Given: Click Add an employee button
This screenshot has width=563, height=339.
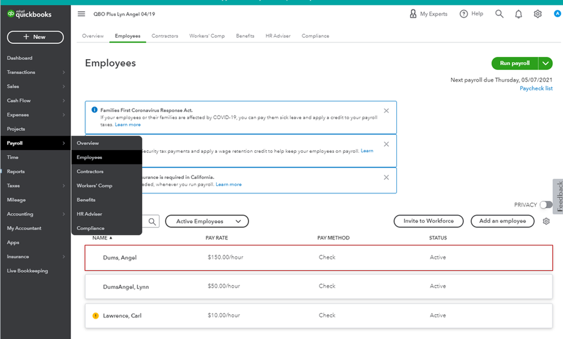Looking at the screenshot, I should [502, 221].
